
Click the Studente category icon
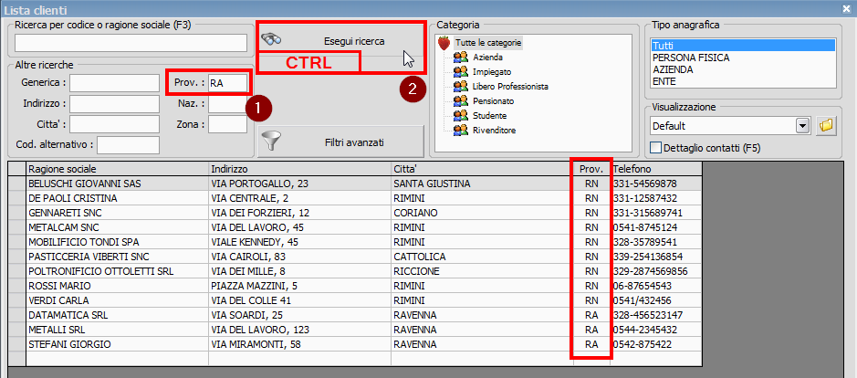[460, 115]
